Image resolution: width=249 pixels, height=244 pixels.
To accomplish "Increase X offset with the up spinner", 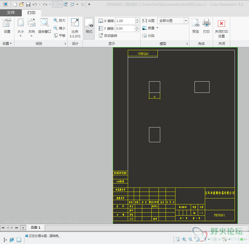I will point(137,19).
